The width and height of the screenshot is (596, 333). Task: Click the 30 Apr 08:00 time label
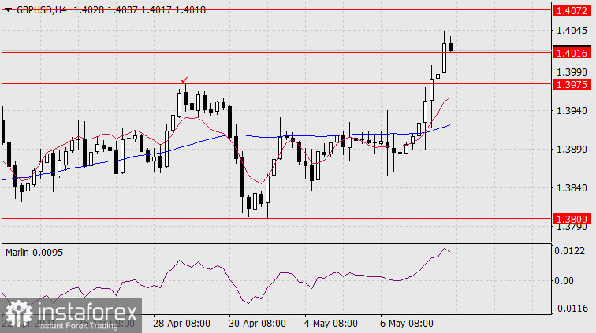pyautogui.click(x=255, y=324)
